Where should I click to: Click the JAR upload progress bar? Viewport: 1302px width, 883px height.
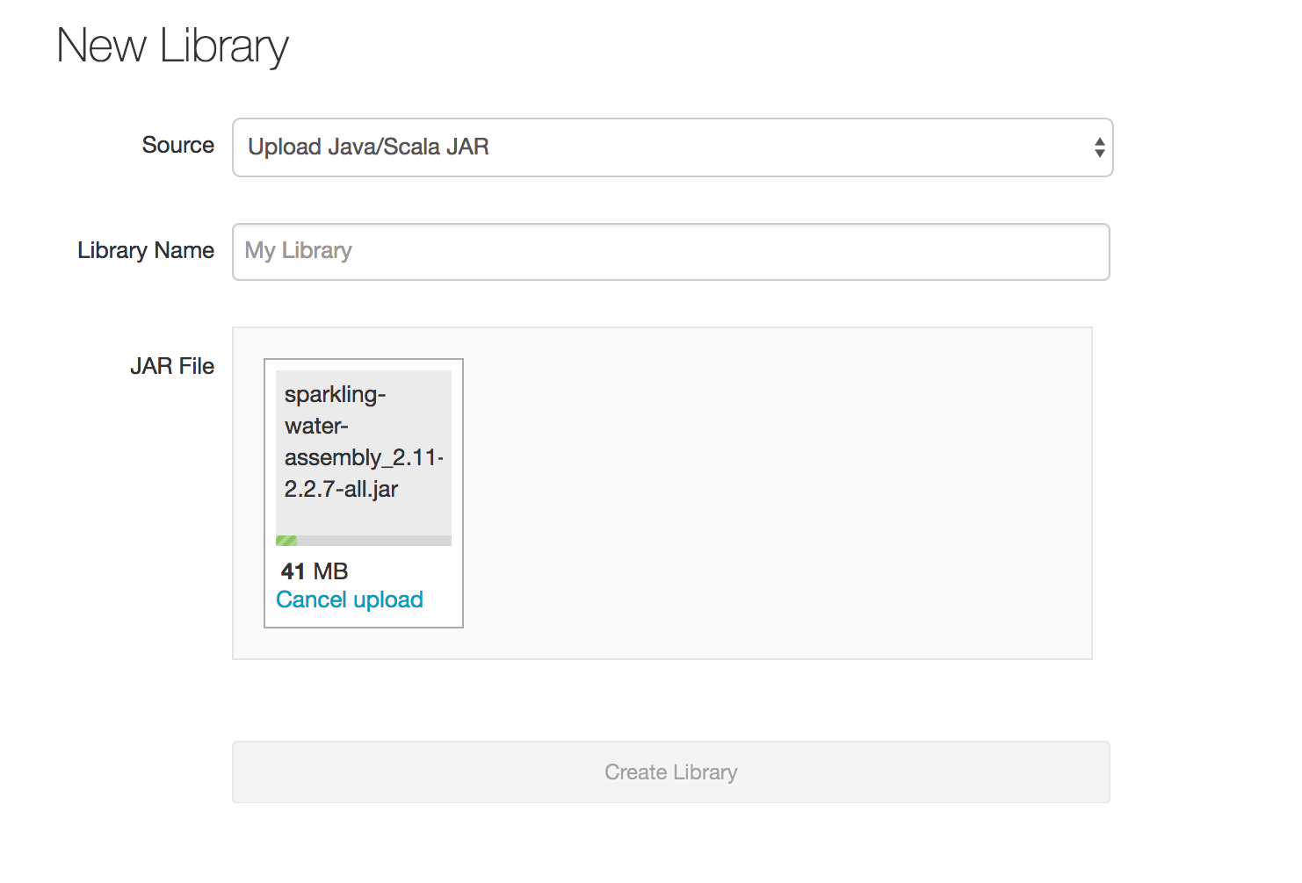click(364, 541)
